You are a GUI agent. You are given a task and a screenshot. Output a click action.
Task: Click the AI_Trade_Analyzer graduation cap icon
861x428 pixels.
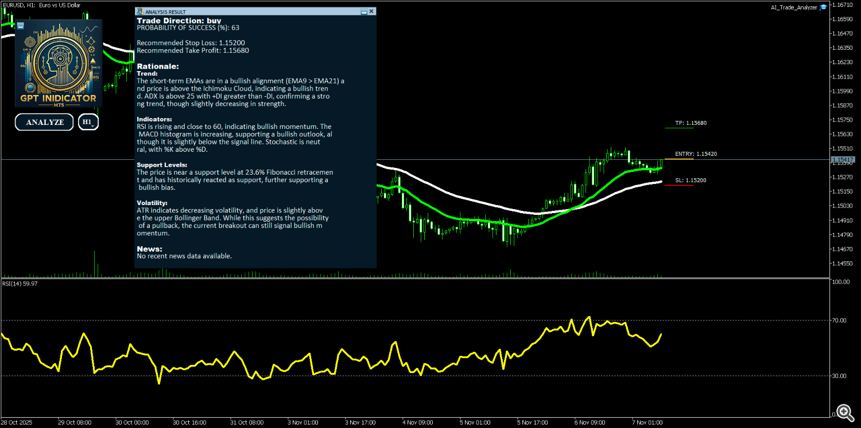823,7
